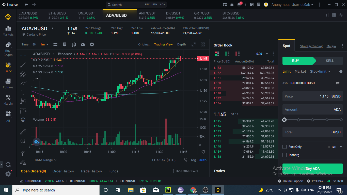This screenshot has width=347, height=195.
Task: Switch Order Book to buy orders only view
Action: coord(227,54)
